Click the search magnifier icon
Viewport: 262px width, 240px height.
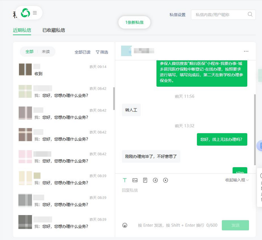click(x=250, y=14)
